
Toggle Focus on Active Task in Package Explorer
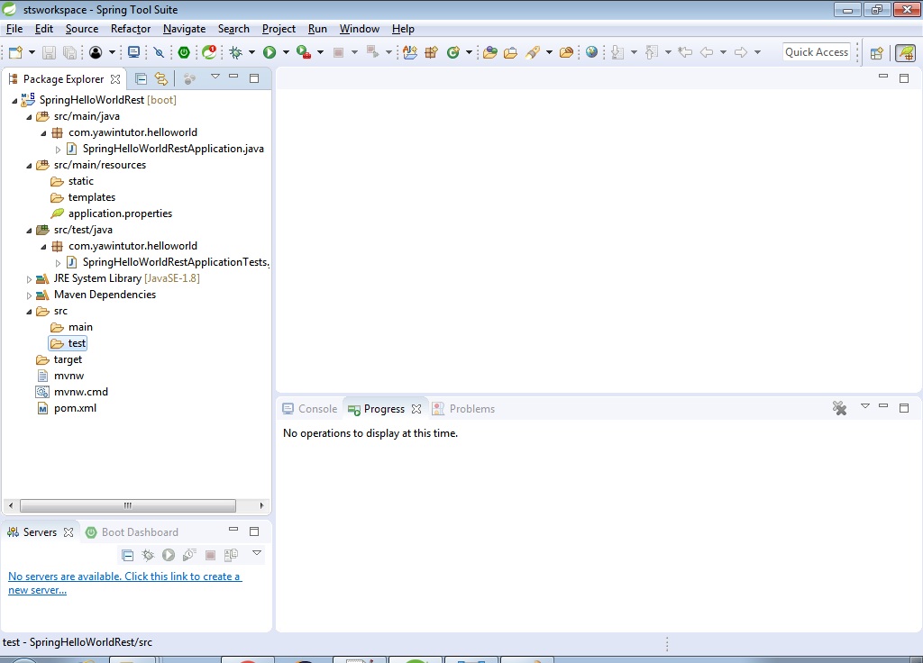pos(189,78)
